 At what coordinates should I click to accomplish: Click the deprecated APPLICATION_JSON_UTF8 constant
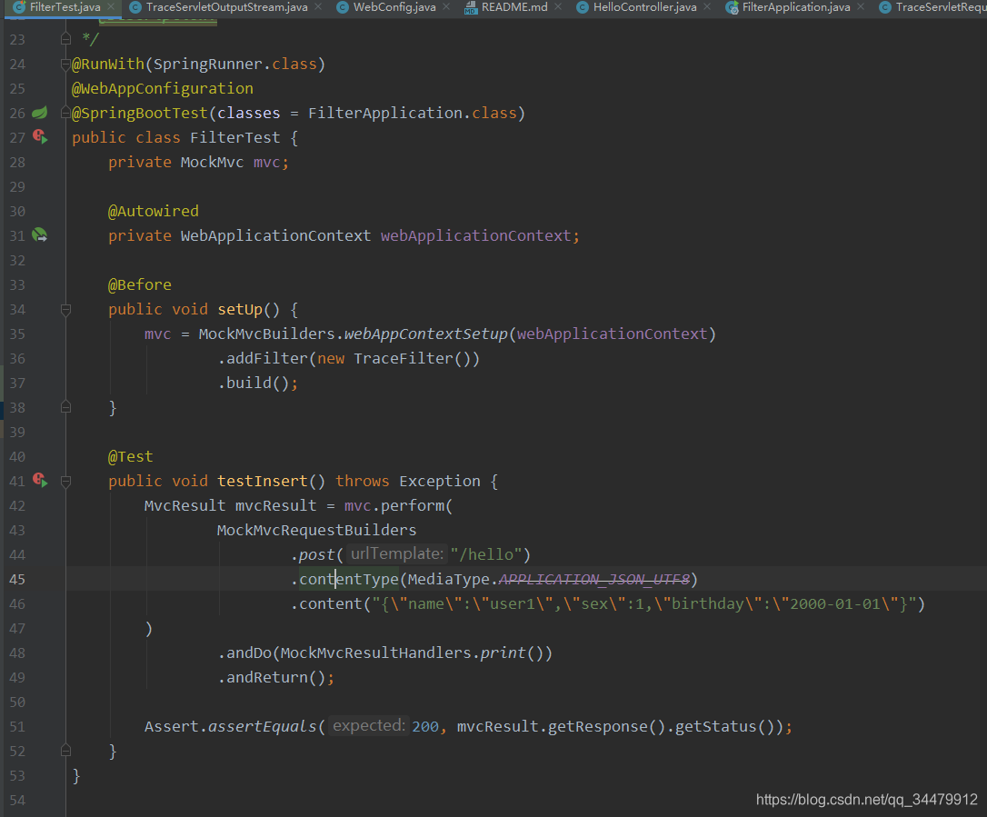click(x=594, y=580)
